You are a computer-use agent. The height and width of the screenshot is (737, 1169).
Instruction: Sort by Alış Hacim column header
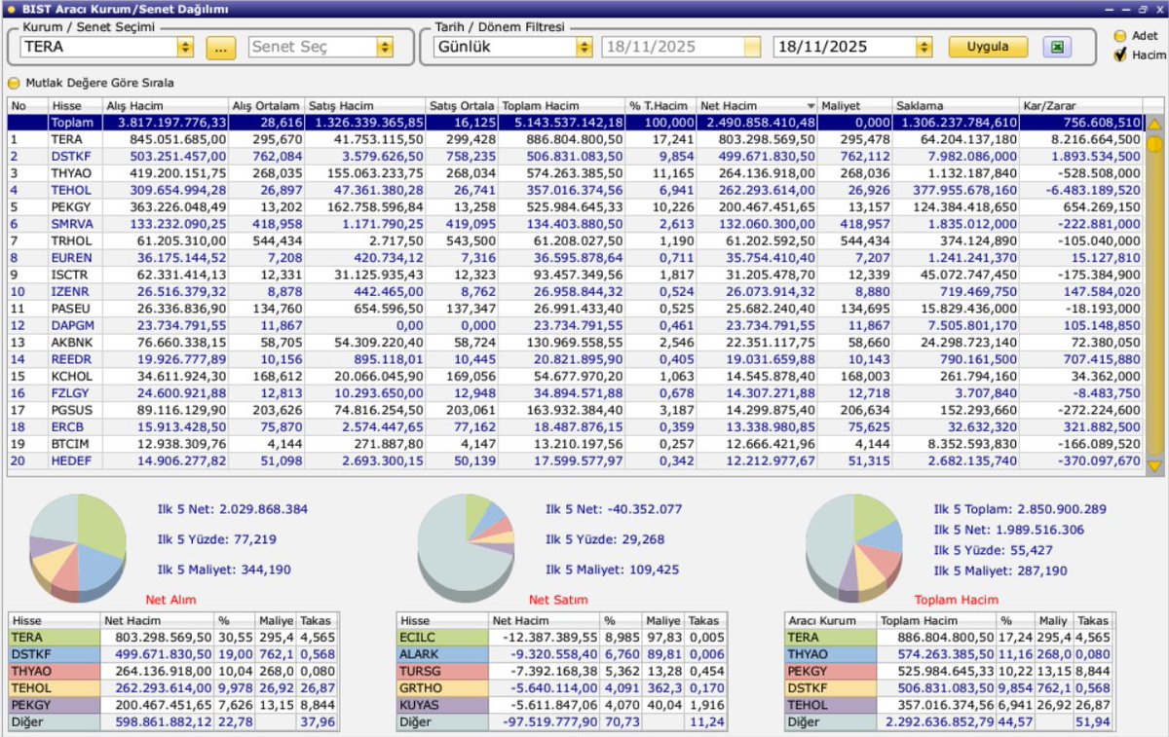coord(166,105)
